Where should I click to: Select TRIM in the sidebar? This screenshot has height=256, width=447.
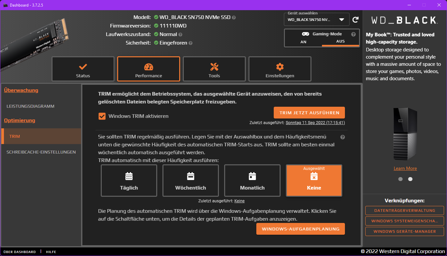pyautogui.click(x=41, y=136)
